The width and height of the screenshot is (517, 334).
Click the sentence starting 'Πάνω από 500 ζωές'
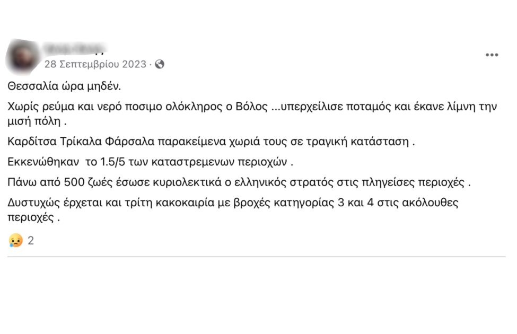point(239,182)
